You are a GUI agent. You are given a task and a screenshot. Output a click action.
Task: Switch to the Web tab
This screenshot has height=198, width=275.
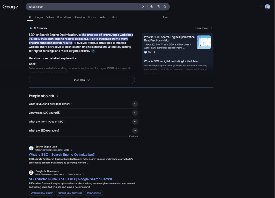point(102,17)
